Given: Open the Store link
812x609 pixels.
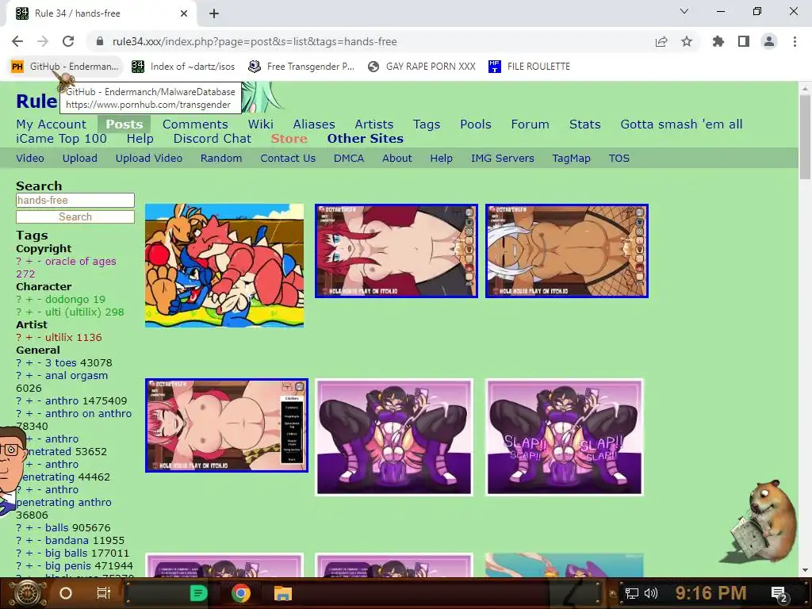Looking at the screenshot, I should pyautogui.click(x=289, y=139).
